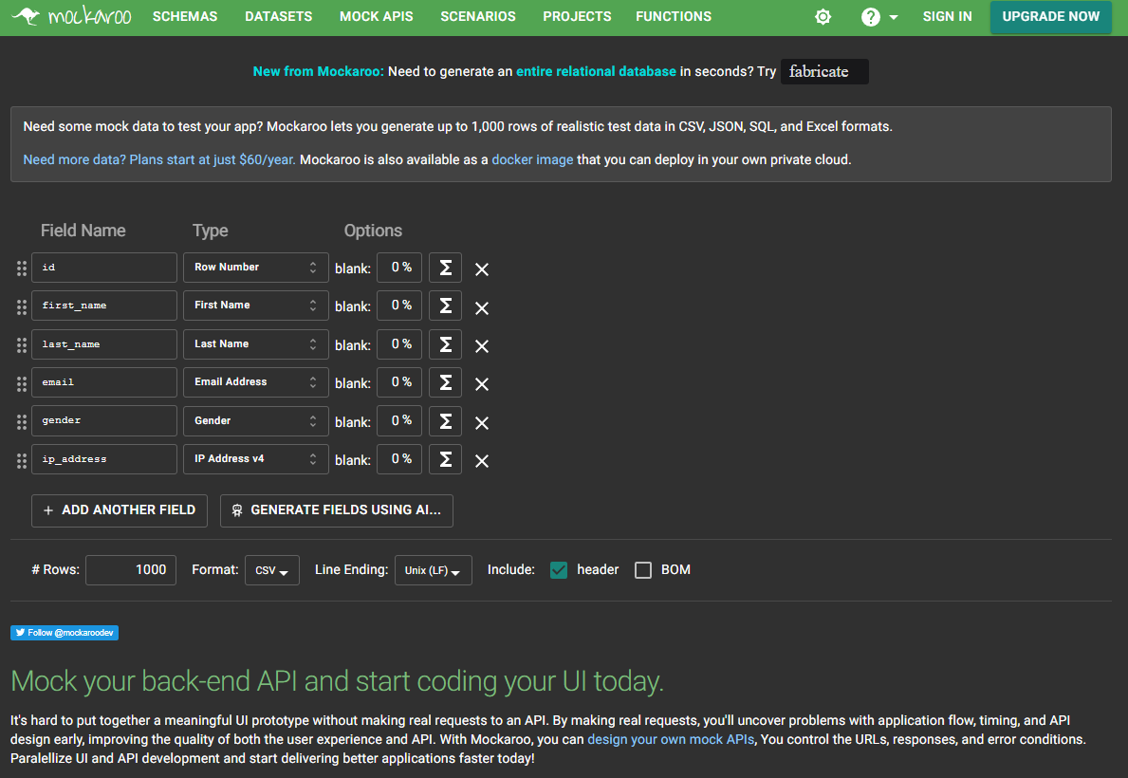
Task: Grab the drag handle for first_name row
Action: click(22, 307)
